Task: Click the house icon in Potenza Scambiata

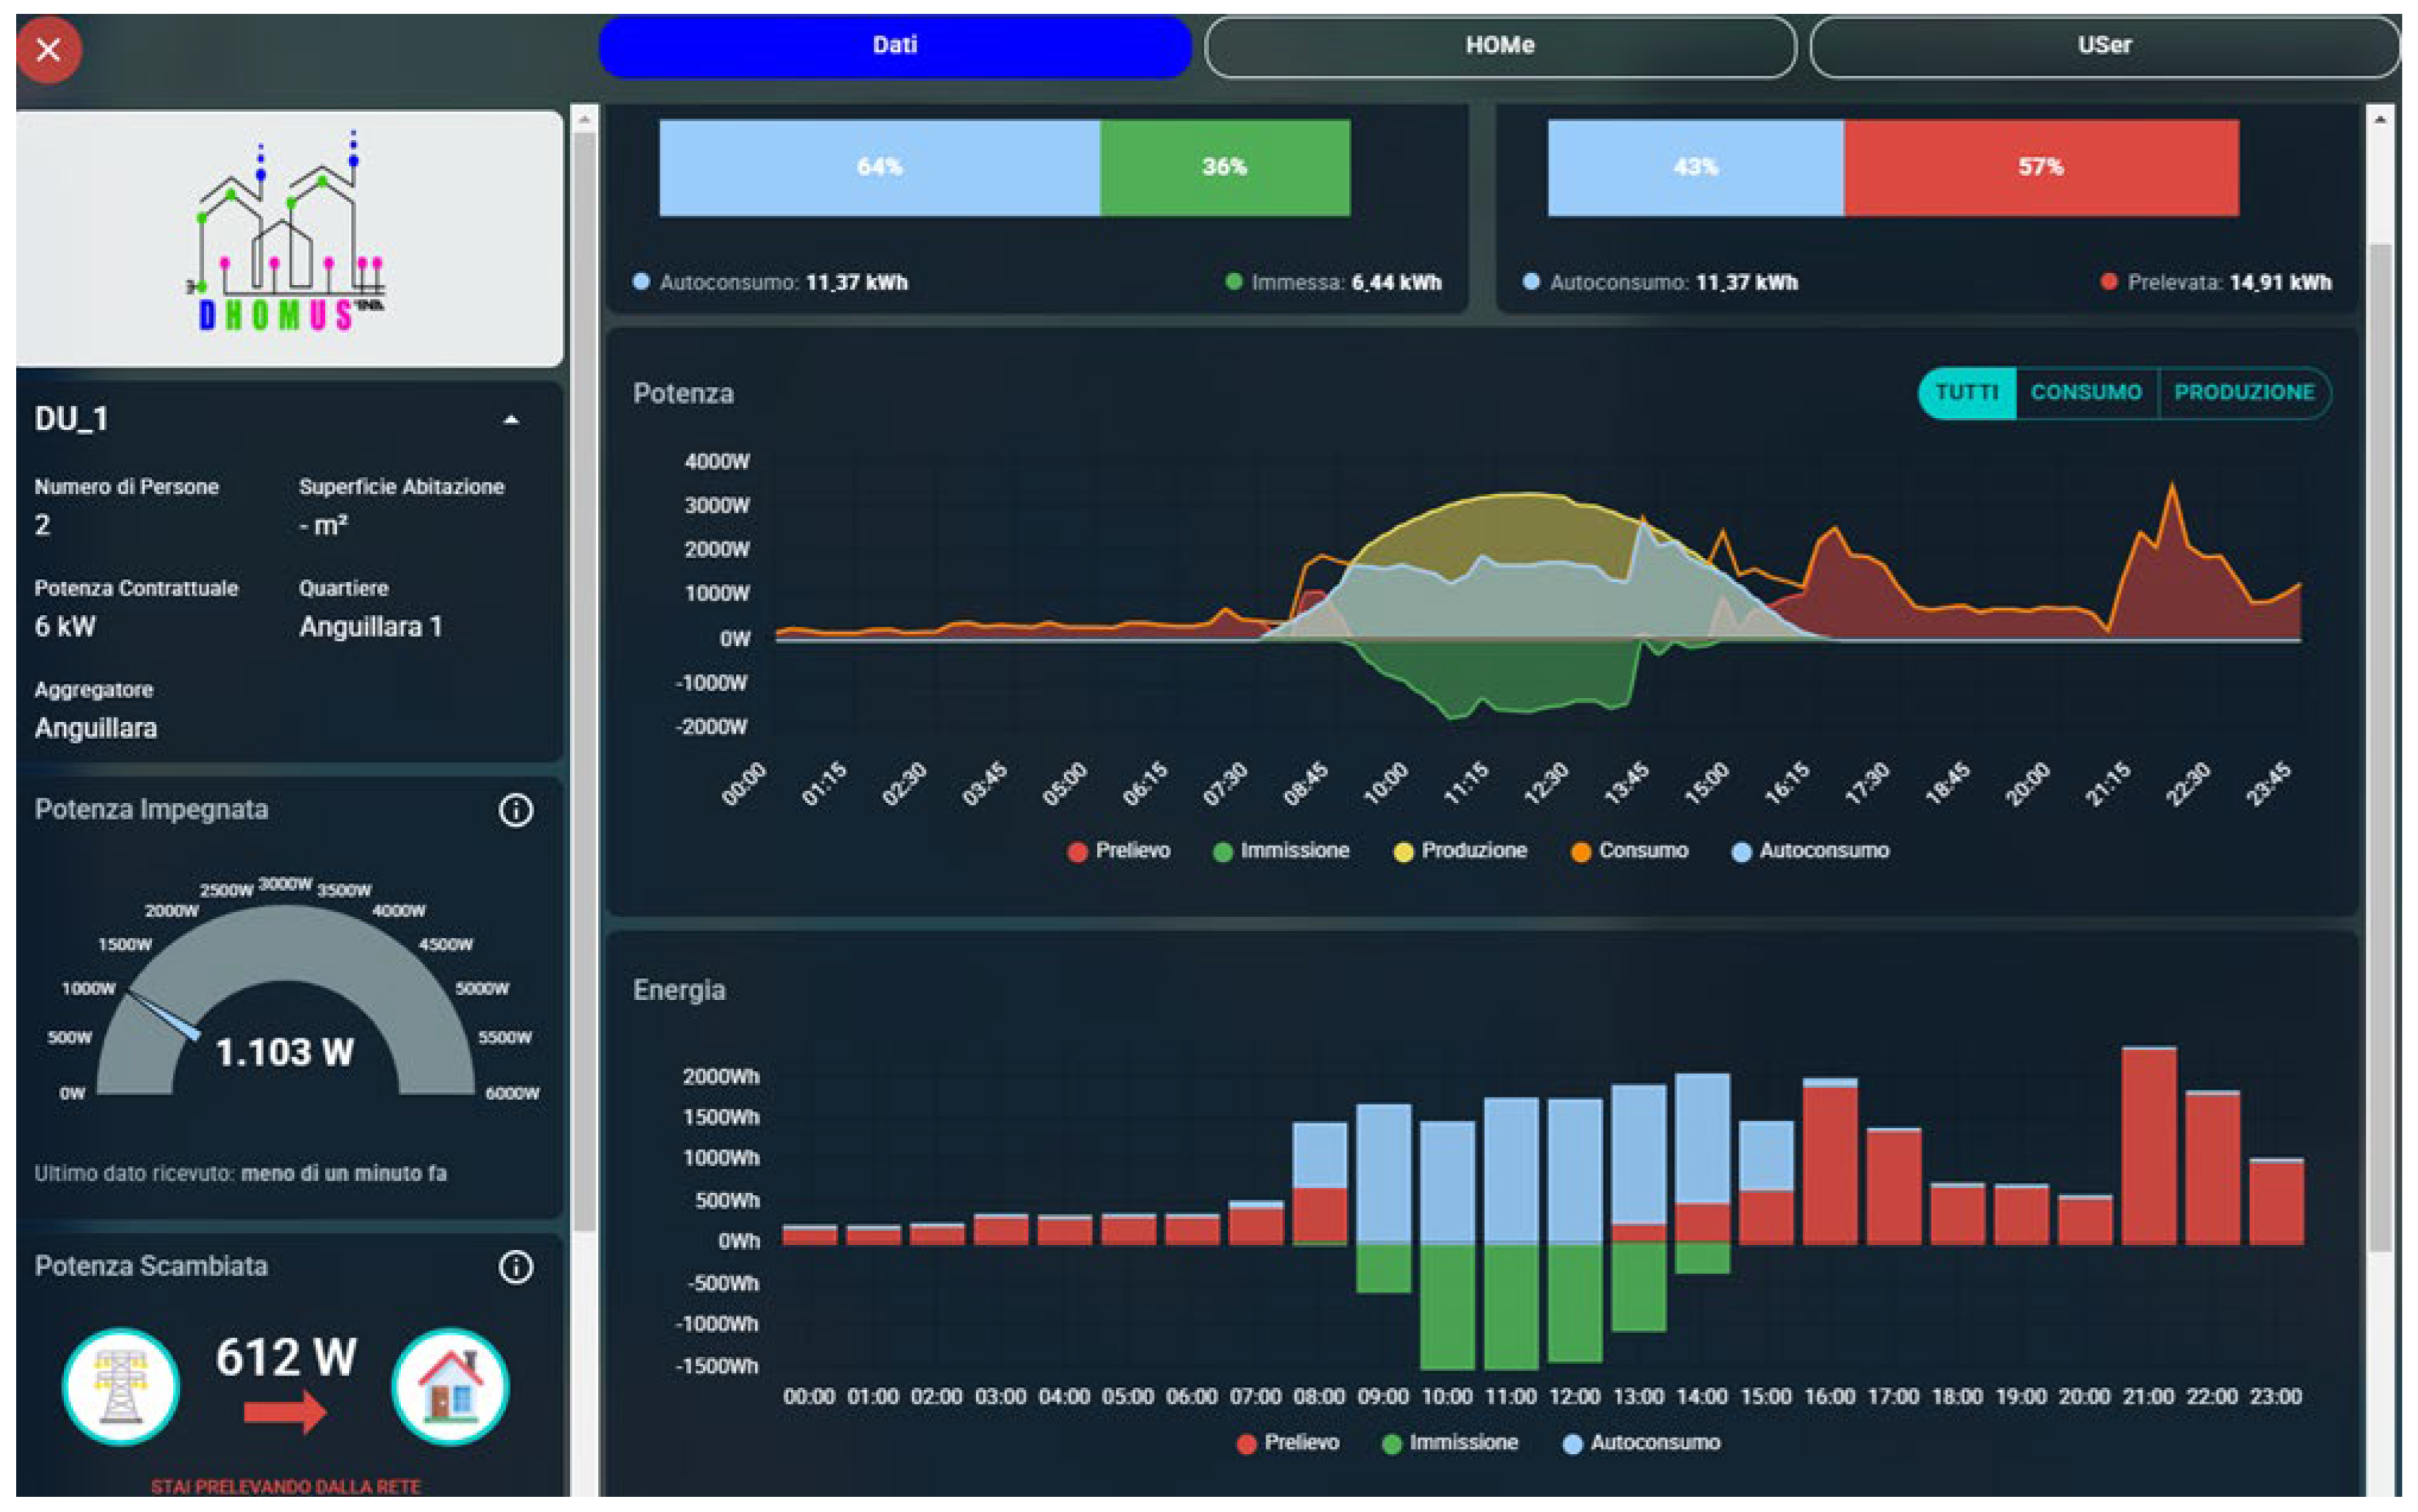Action: click(450, 1386)
